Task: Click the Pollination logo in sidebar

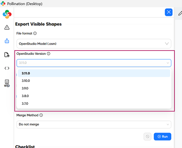Action: [7, 14]
